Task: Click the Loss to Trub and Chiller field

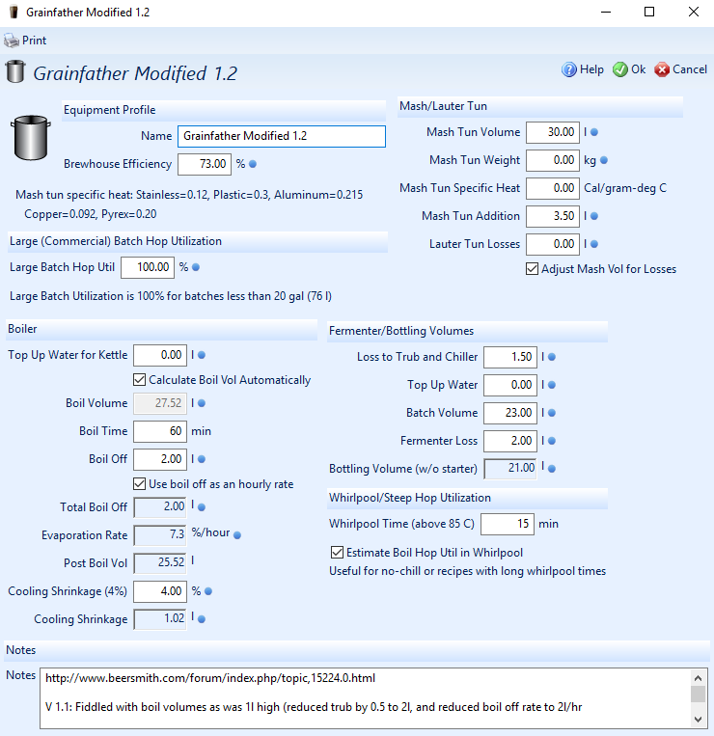Action: (x=510, y=357)
